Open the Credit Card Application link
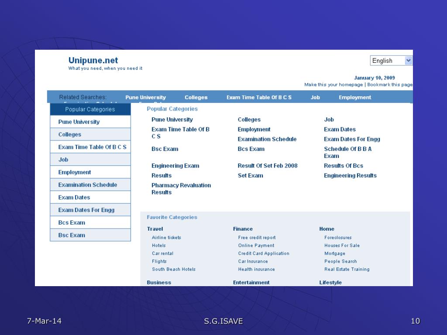 pos(263,253)
